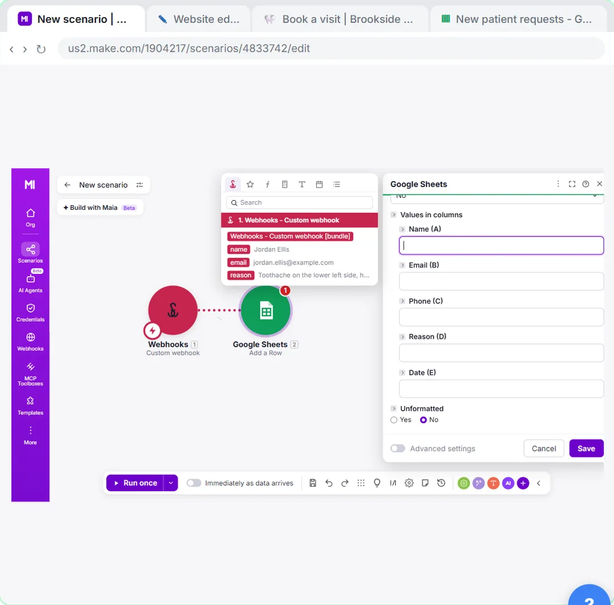Click the Run once button
Viewport: 614px width, 605px height.
pyautogui.click(x=135, y=483)
